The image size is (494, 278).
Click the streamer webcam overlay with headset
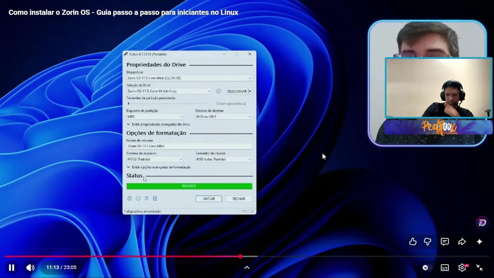(x=439, y=88)
